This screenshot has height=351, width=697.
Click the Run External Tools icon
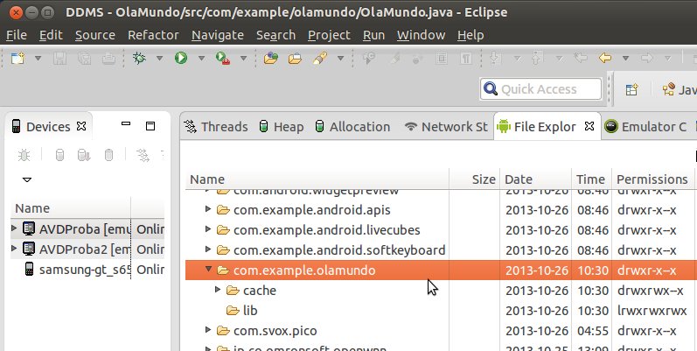(223, 59)
